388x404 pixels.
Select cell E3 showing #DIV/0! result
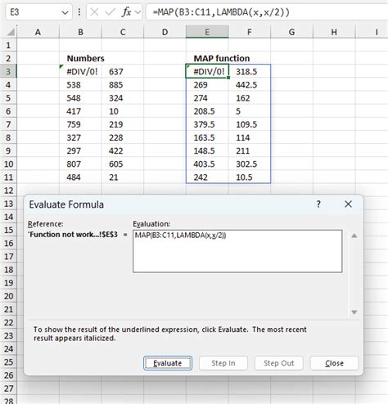pyautogui.click(x=207, y=71)
